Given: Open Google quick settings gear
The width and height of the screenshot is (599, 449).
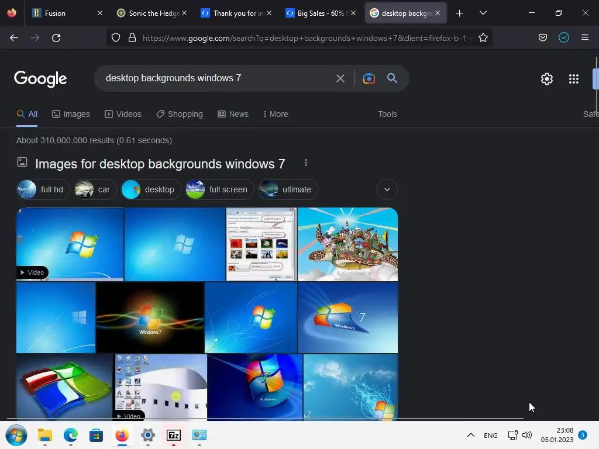Looking at the screenshot, I should tap(547, 79).
